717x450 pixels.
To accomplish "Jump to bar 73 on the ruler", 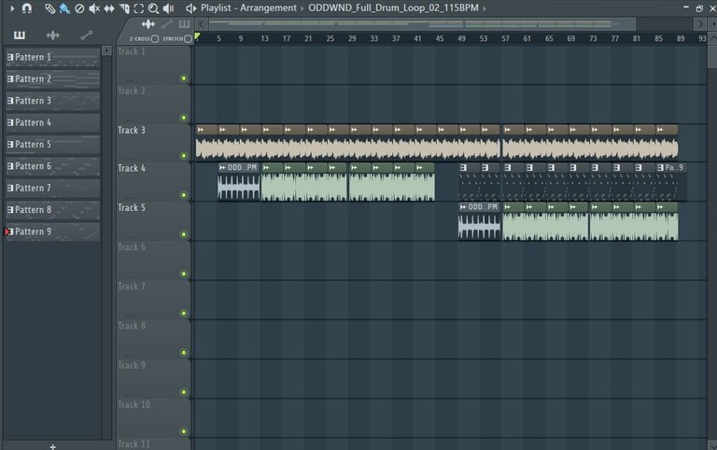I will [x=593, y=39].
